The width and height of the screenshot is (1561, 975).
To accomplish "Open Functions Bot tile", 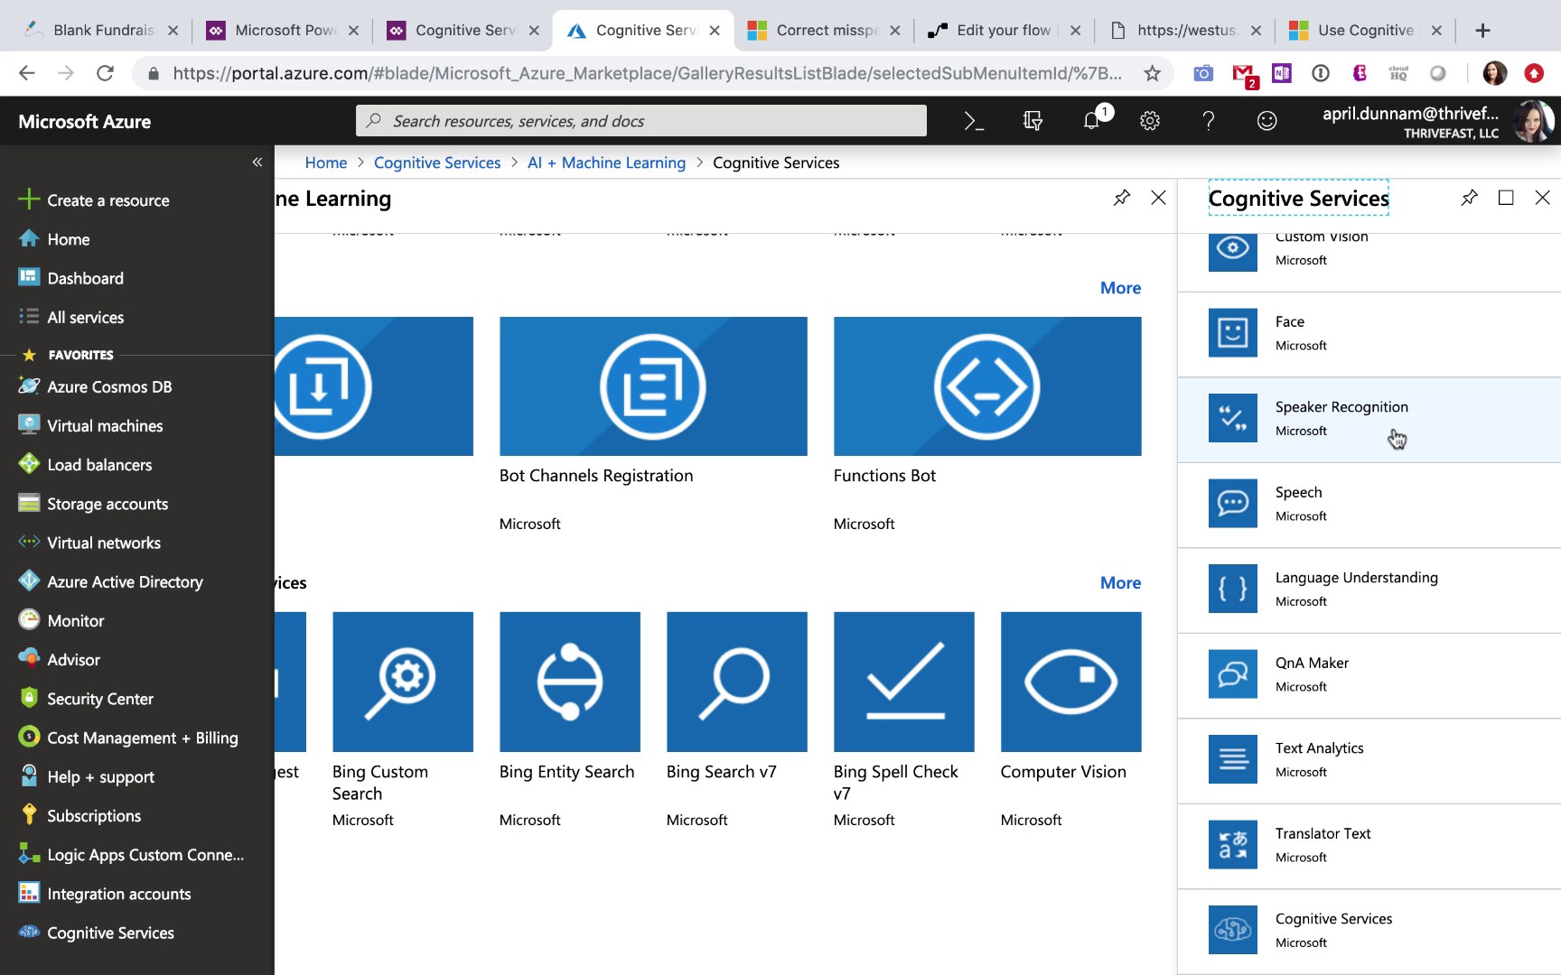I will 987,424.
